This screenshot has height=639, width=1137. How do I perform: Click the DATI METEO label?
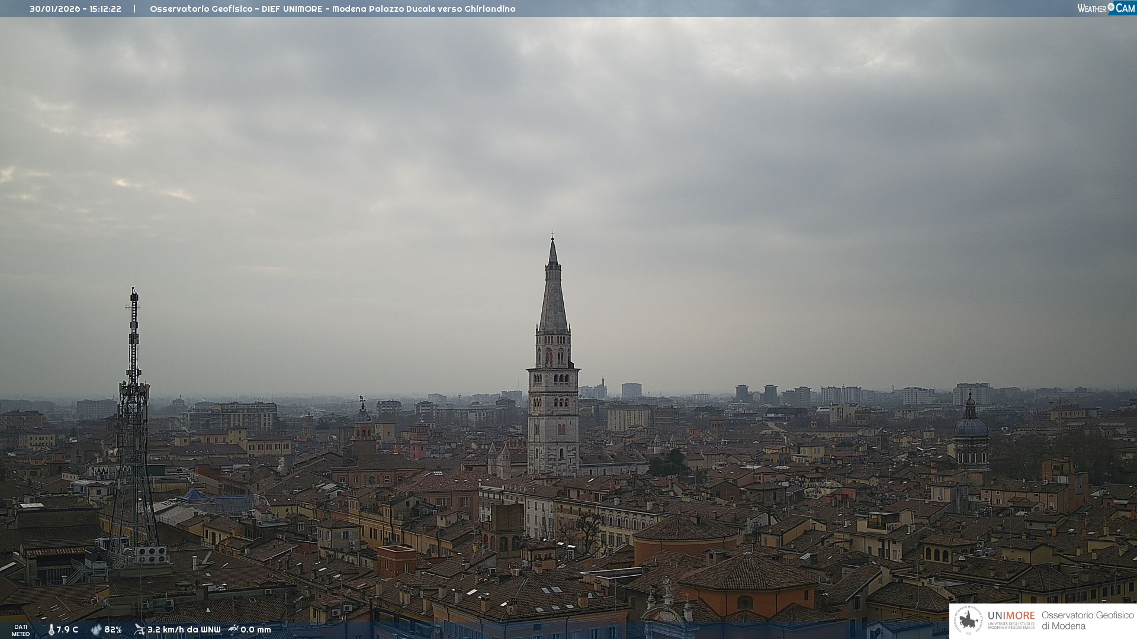click(x=21, y=630)
